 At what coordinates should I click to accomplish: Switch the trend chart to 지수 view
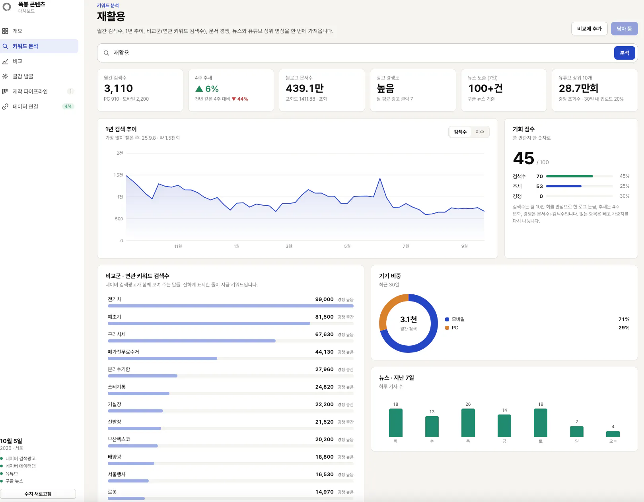click(480, 132)
